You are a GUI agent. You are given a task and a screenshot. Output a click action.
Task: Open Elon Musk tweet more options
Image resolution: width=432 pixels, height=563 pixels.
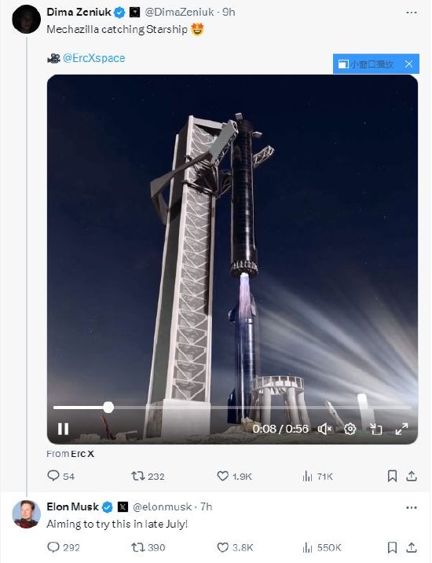tap(412, 507)
